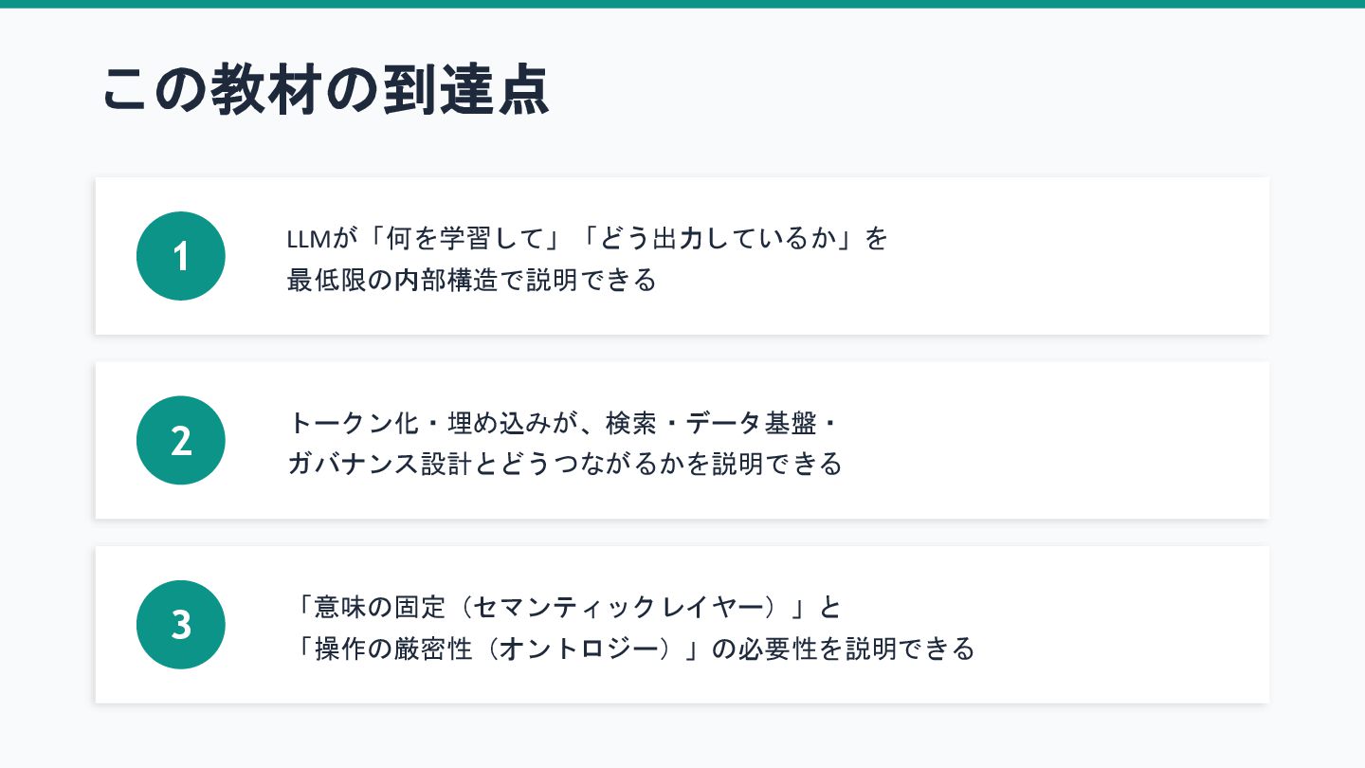This screenshot has height=768, width=1365.
Task: Click the slide title この教材の到達点
Action: coord(325,92)
